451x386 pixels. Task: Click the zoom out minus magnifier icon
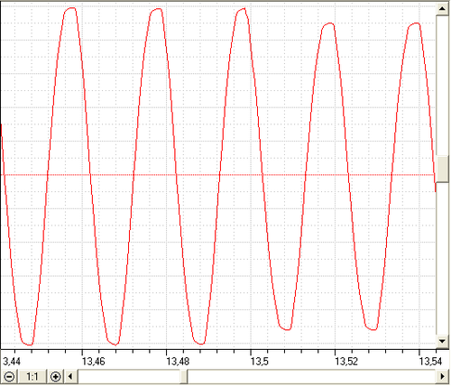[9, 376]
